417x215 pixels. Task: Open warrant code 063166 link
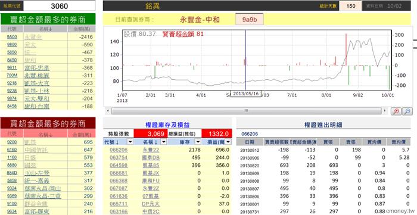click(x=119, y=211)
